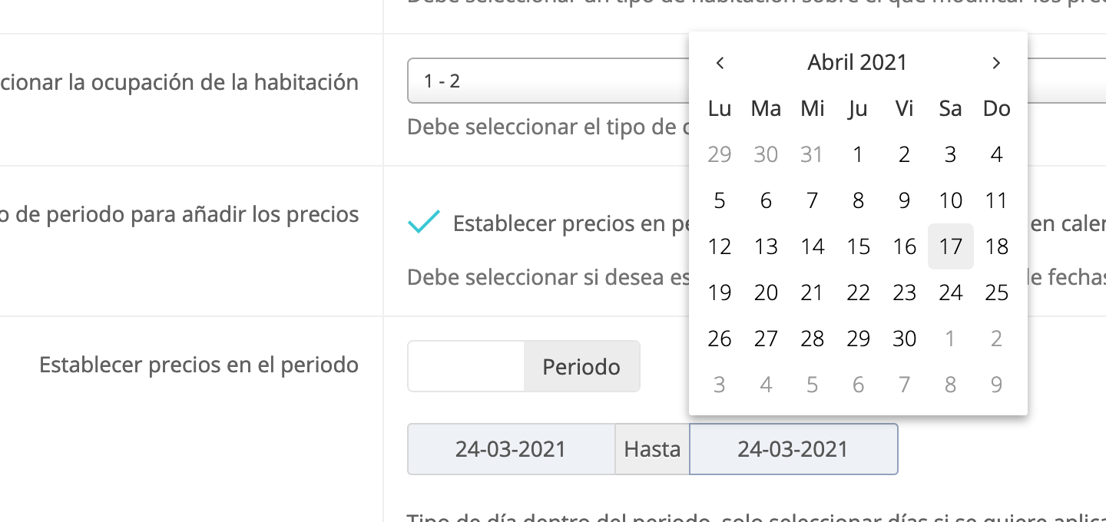Click the empty period input field
The width and height of the screenshot is (1106, 522).
coord(466,367)
